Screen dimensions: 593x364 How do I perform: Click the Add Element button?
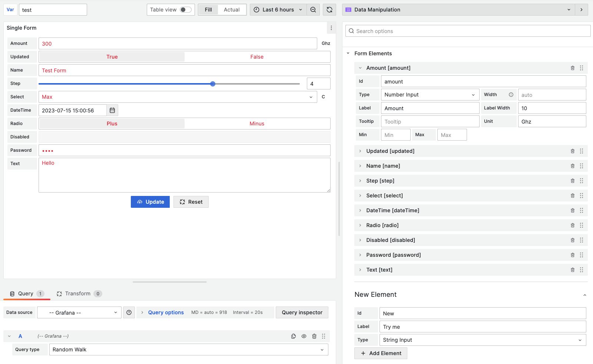381,353
